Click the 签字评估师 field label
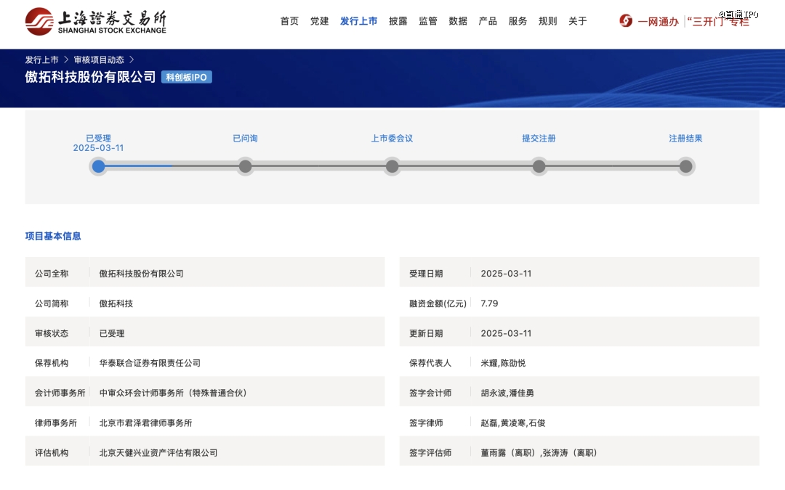Image resolution: width=785 pixels, height=490 pixels. coord(430,453)
